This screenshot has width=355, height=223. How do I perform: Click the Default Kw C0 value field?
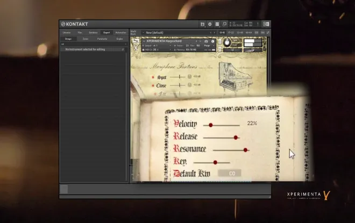[x=230, y=173]
